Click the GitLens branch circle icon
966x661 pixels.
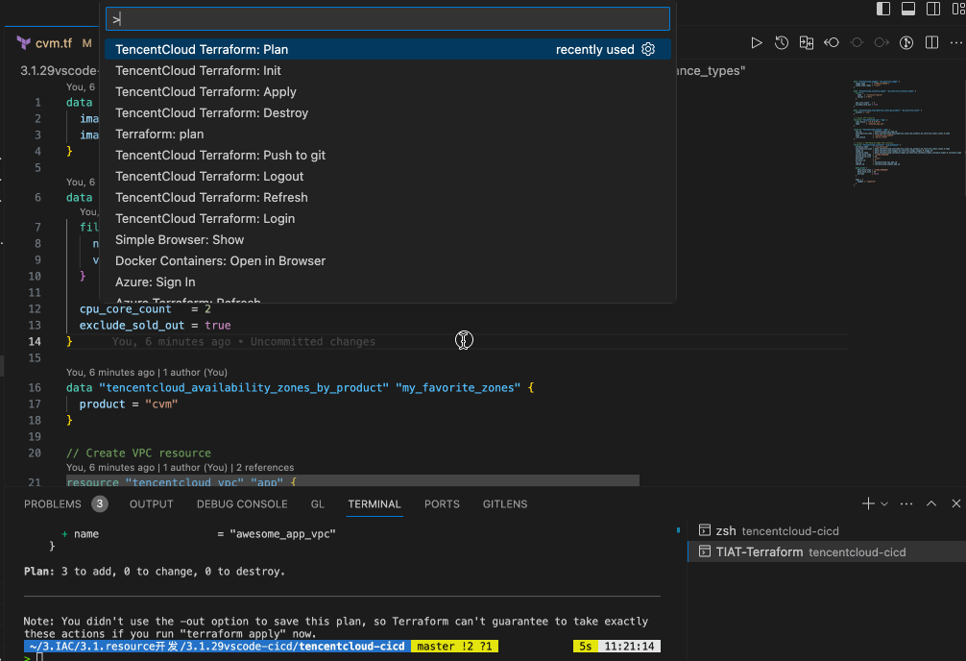click(x=906, y=42)
